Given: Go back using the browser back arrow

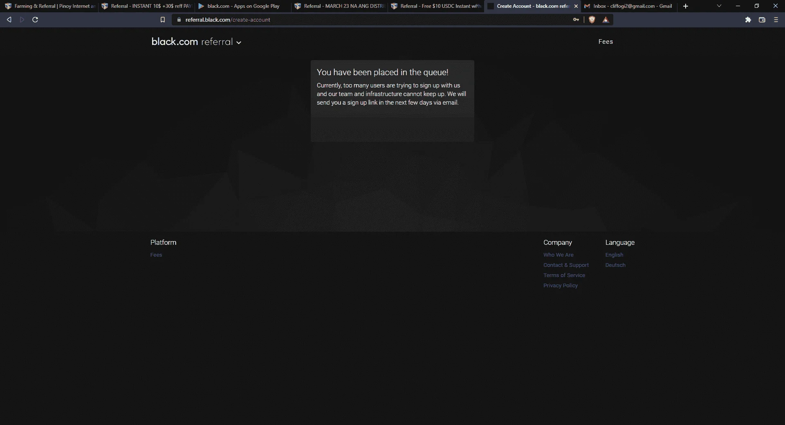Looking at the screenshot, I should (x=9, y=20).
